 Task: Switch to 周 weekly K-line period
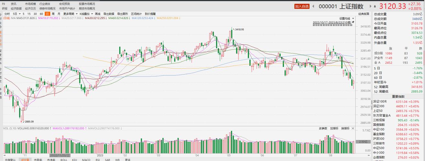pos(53,14)
